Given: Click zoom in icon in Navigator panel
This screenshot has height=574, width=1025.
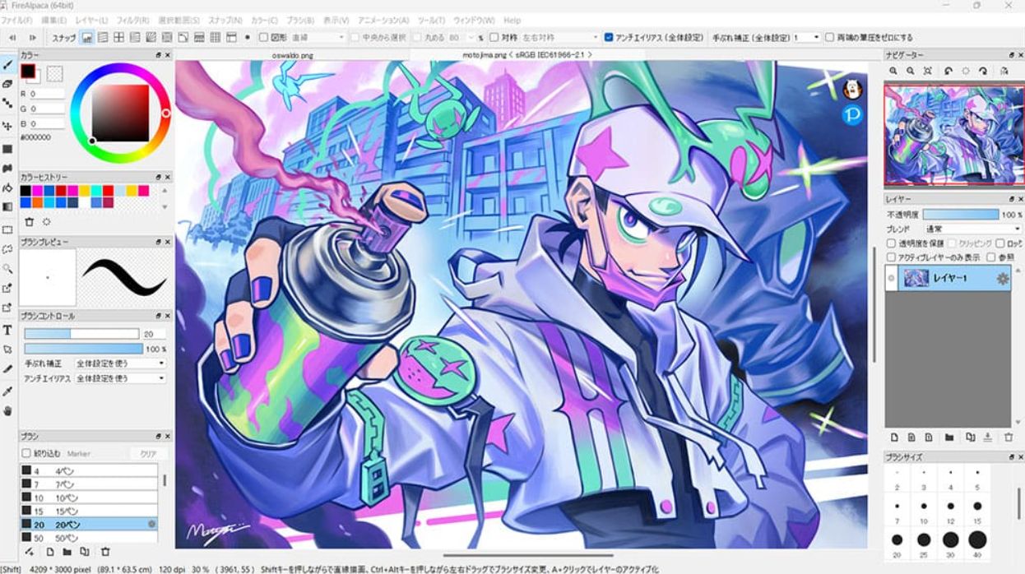Looking at the screenshot, I should point(893,72).
